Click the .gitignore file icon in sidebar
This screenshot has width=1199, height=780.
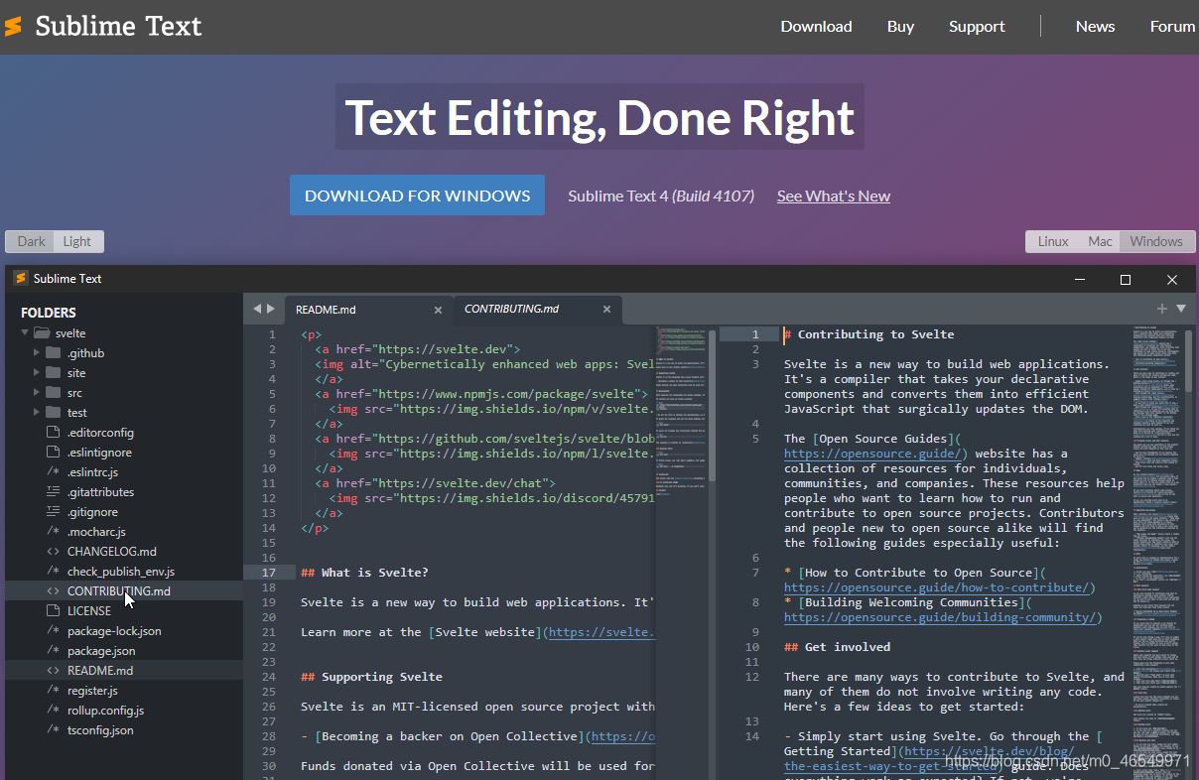pos(54,512)
